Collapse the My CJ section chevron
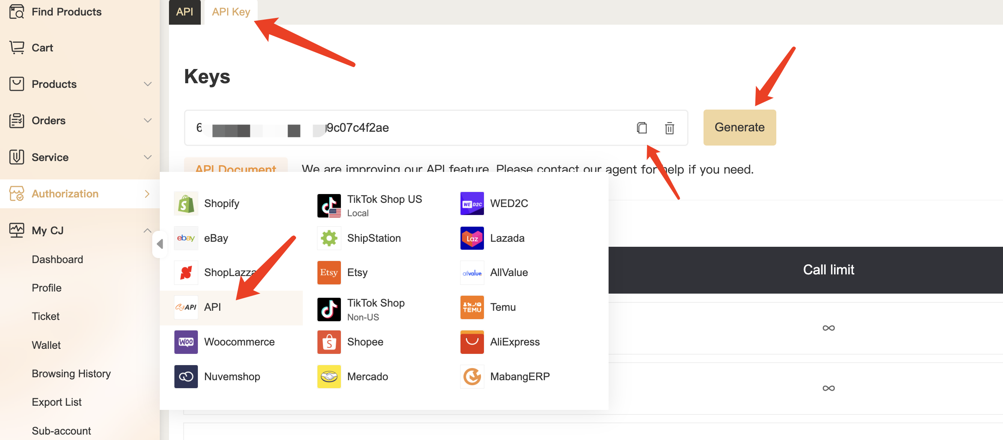This screenshot has width=1003, height=440. 148,230
